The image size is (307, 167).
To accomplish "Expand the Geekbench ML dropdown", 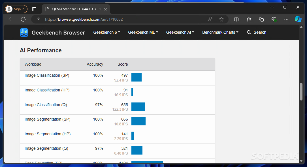I will click(143, 32).
